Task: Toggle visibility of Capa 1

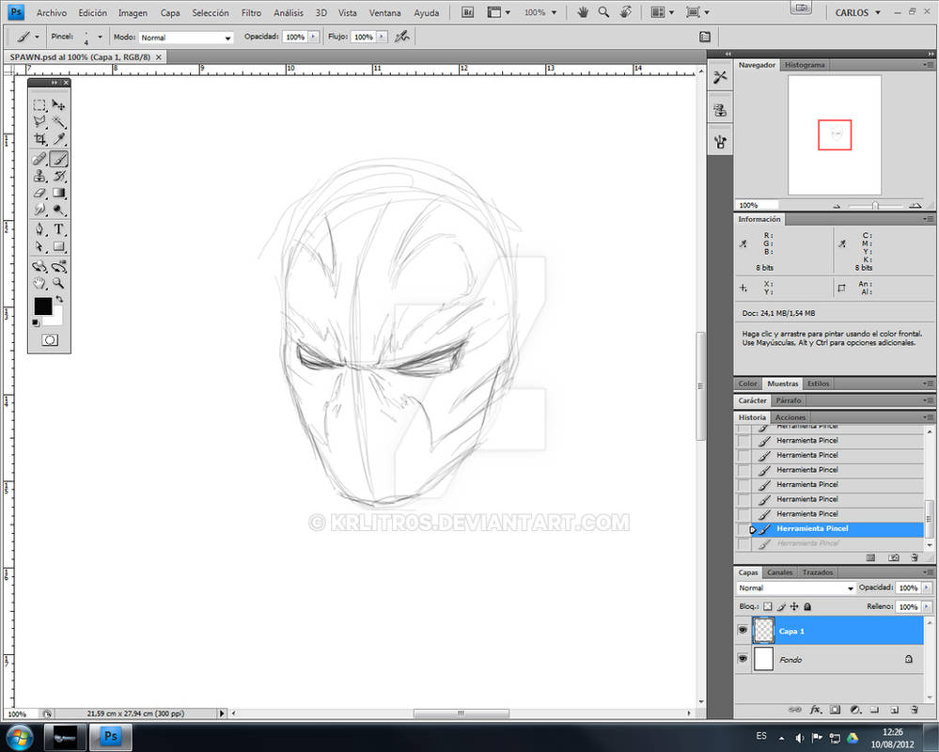Action: coord(743,630)
